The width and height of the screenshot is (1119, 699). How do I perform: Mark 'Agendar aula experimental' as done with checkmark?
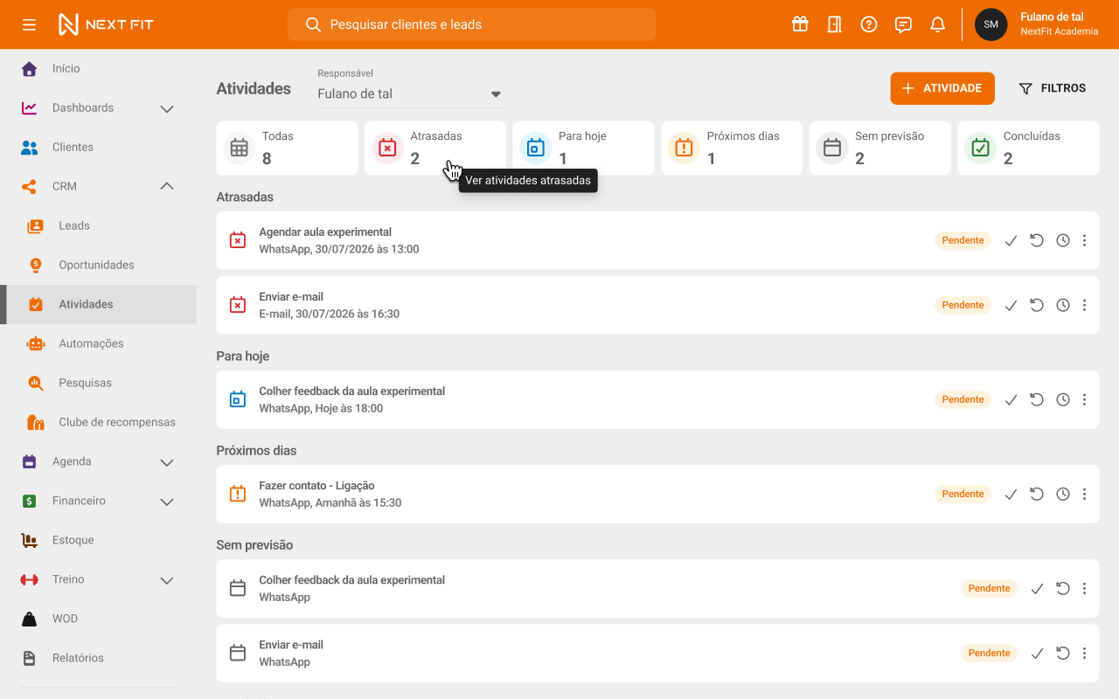[x=1011, y=240]
